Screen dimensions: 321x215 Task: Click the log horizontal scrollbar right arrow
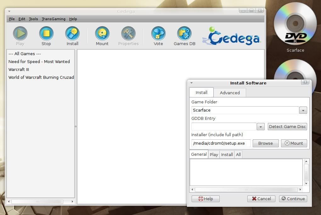(300, 189)
